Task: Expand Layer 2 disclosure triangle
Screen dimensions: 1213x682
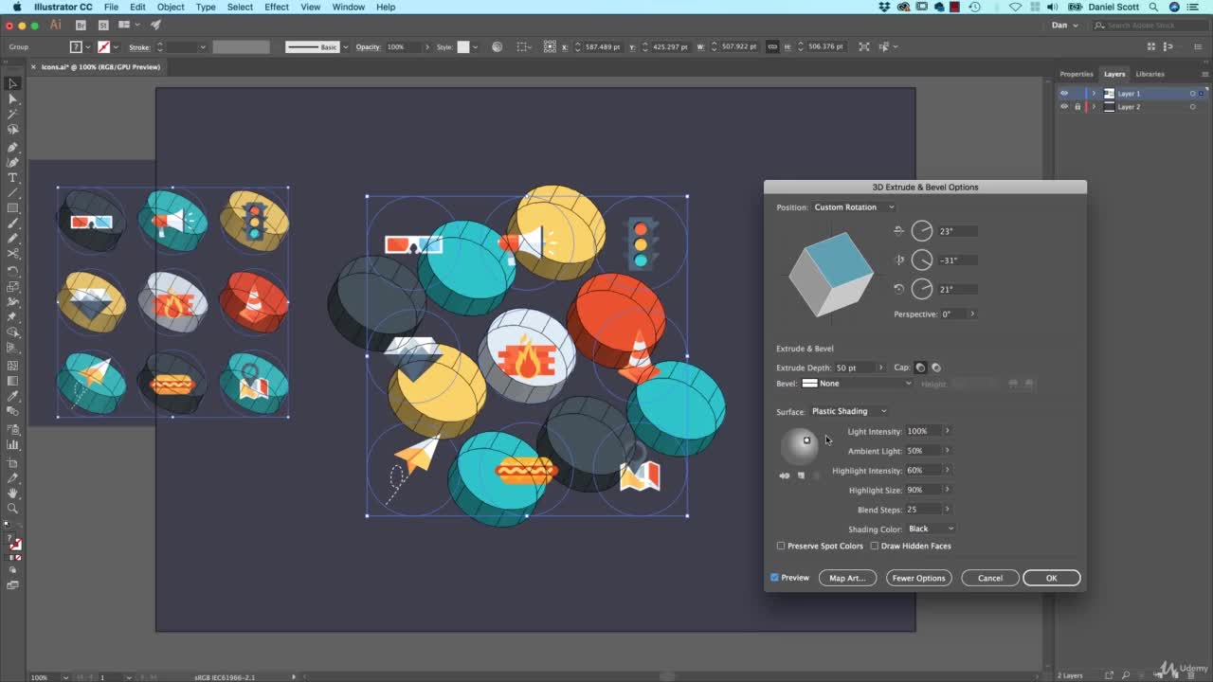Action: pos(1094,107)
